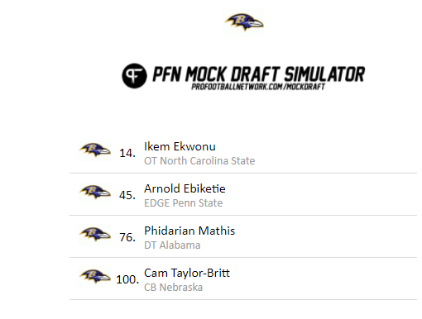This screenshot has height=319, width=422.
Task: Click the CB Nebraska text
Action: (x=174, y=288)
